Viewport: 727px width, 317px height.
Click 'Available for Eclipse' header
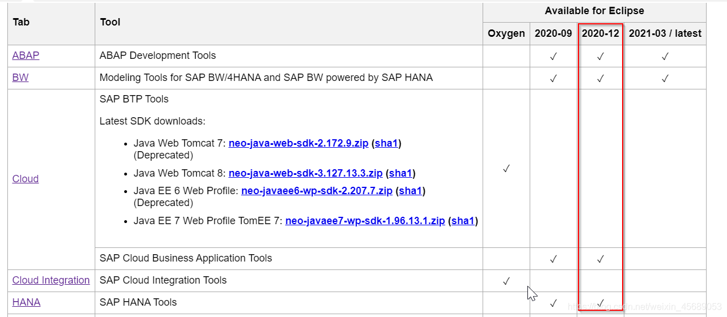click(x=594, y=11)
